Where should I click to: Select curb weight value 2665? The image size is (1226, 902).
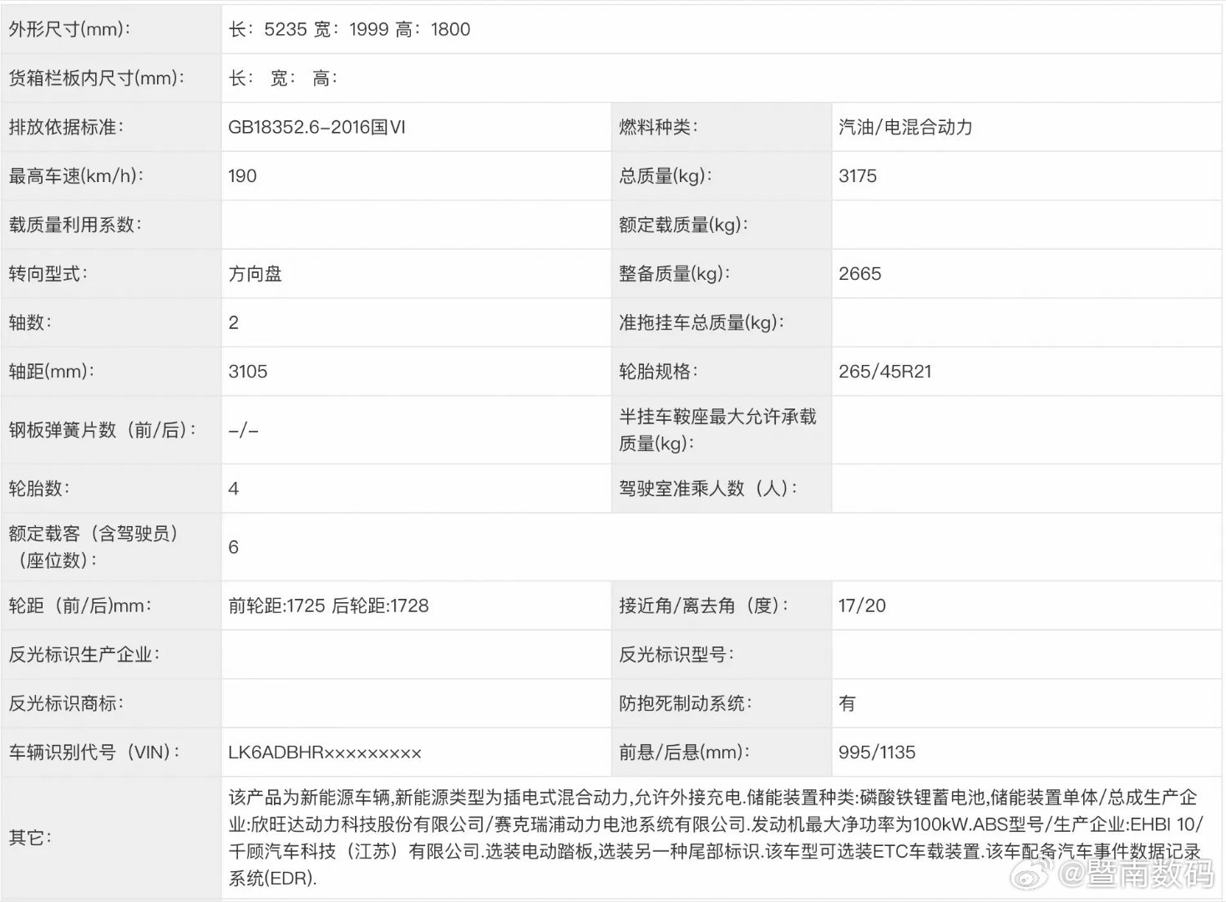tap(859, 274)
